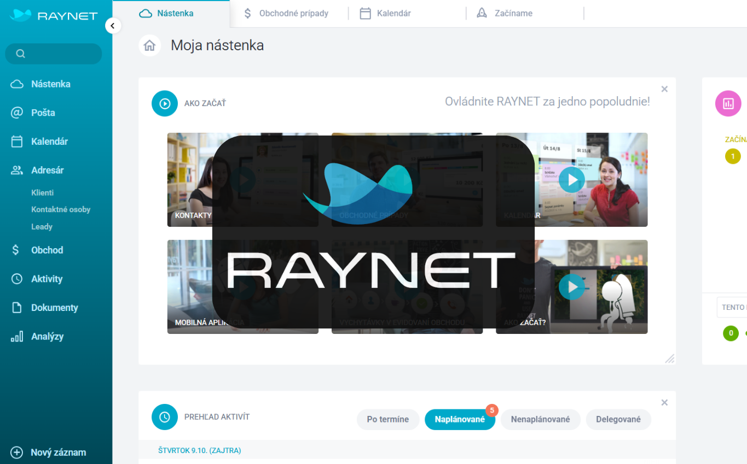Viewport: 747px width, 464px height.
Task: Play the Kalendár tutorial video
Action: 572,180
